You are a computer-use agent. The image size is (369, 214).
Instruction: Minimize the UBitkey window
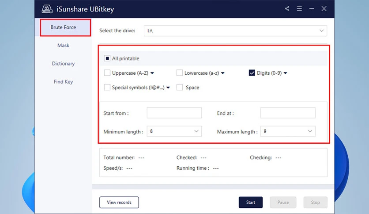(x=312, y=9)
